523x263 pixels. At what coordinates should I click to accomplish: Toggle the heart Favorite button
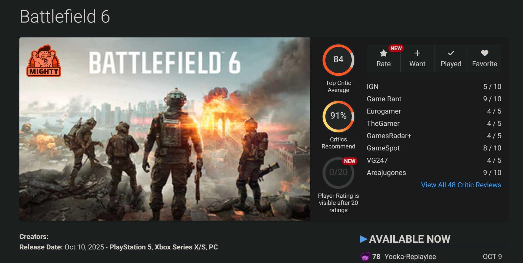point(484,53)
